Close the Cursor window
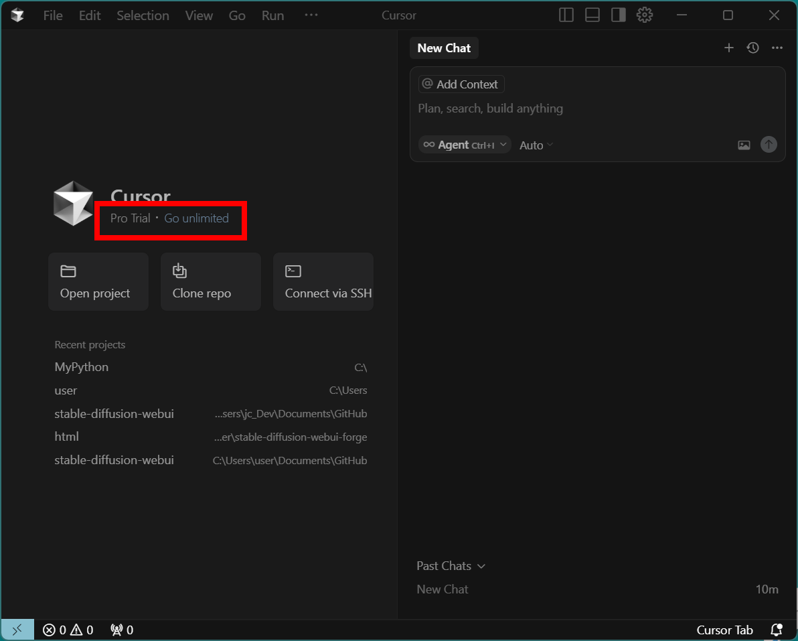This screenshot has width=798, height=641. click(774, 15)
